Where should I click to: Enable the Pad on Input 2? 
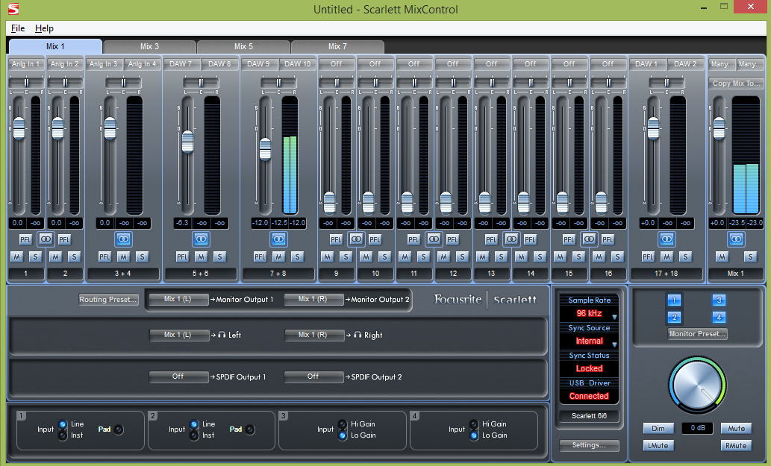tap(250, 429)
